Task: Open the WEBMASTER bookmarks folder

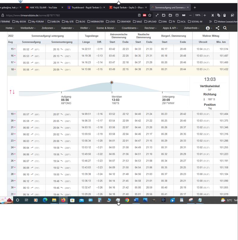Action: 97,22
